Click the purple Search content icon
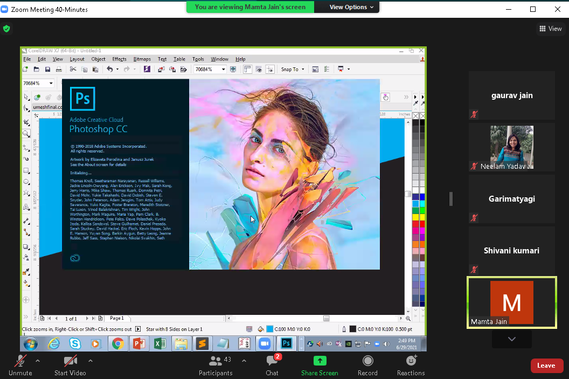Screen dimensions: 569x379 point(147,70)
